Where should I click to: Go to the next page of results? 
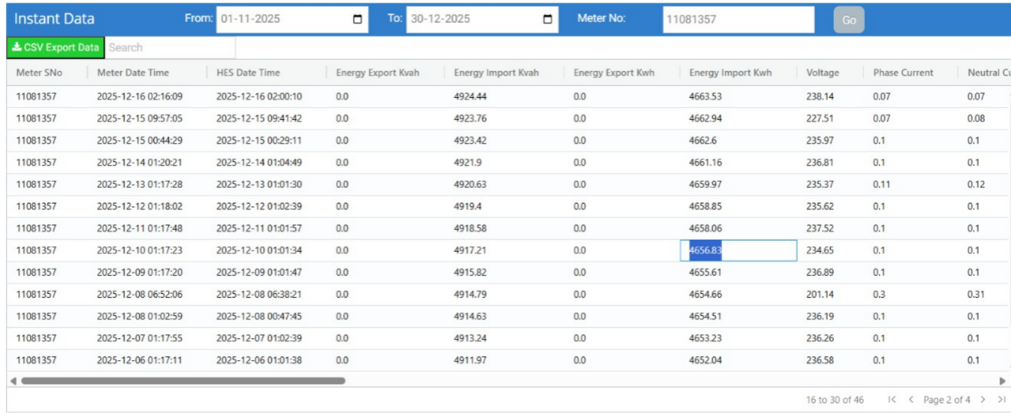pos(983,399)
